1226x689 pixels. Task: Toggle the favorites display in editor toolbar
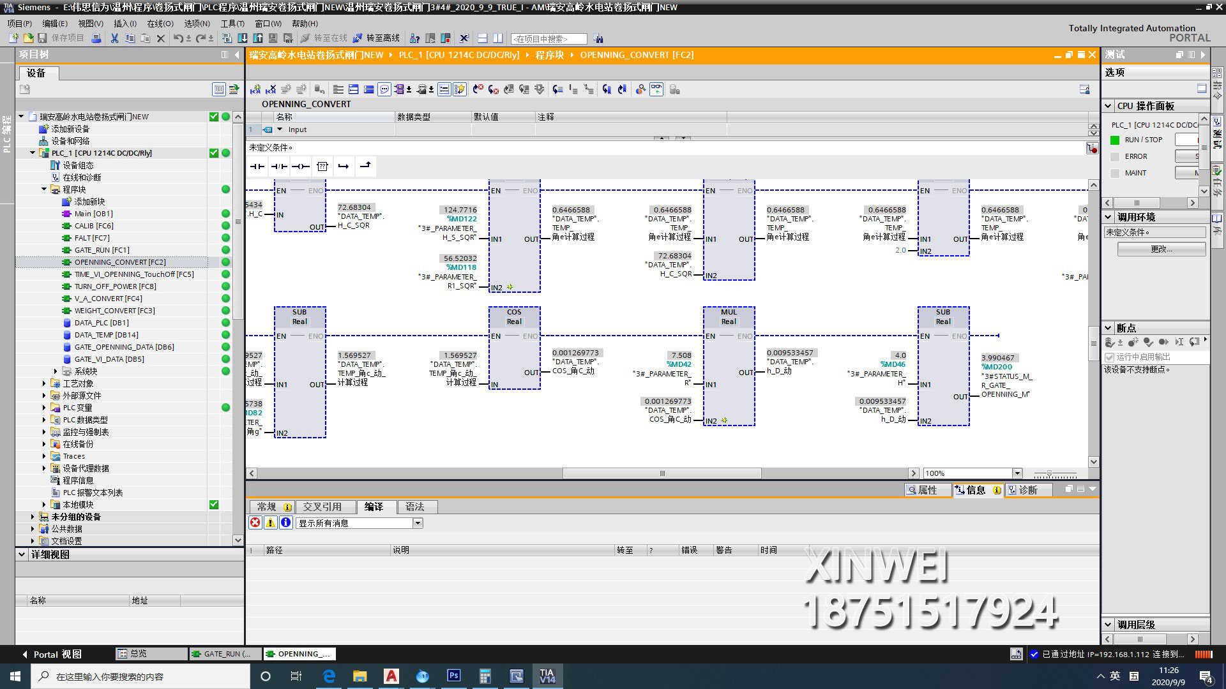click(460, 89)
